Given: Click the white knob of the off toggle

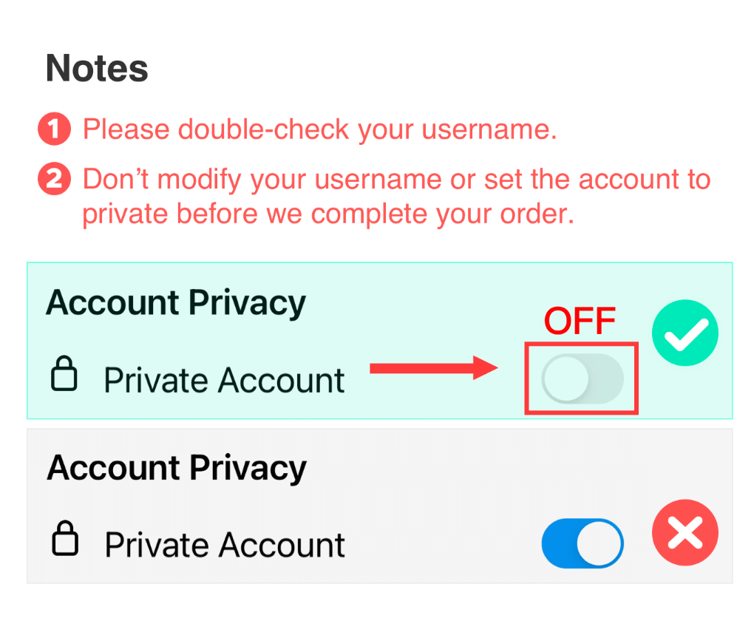Looking at the screenshot, I should [565, 379].
